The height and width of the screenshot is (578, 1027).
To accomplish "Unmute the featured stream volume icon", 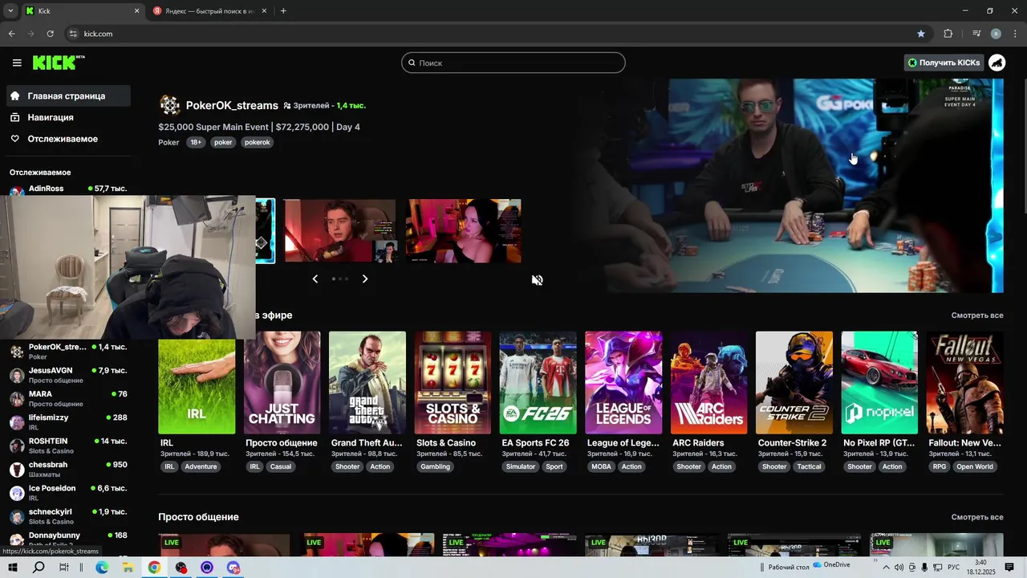I will tap(537, 280).
